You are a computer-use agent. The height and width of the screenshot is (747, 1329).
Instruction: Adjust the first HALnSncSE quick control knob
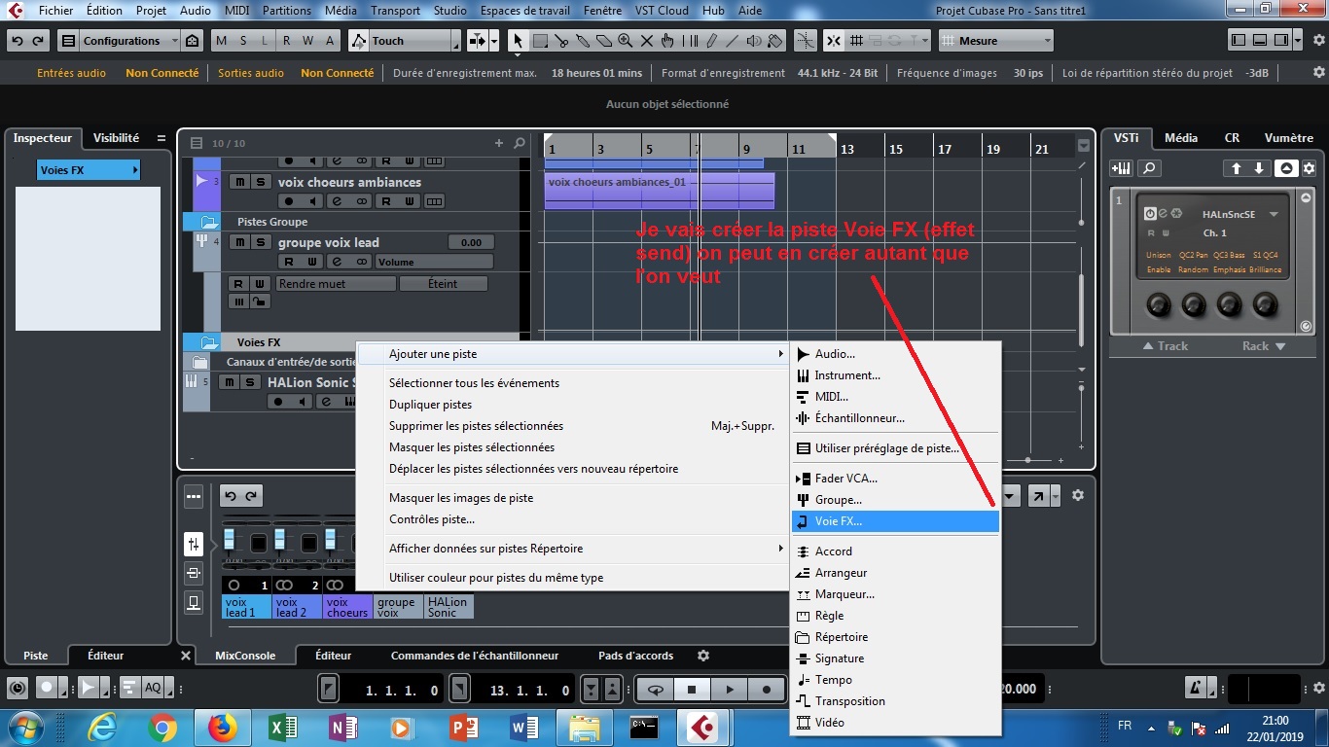click(1158, 305)
